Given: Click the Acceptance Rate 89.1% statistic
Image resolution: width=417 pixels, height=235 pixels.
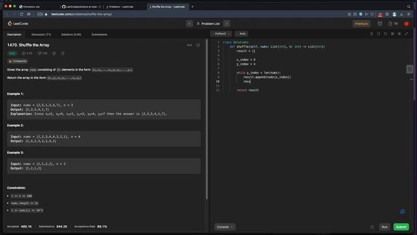Looking at the screenshot, I should pos(91,227).
